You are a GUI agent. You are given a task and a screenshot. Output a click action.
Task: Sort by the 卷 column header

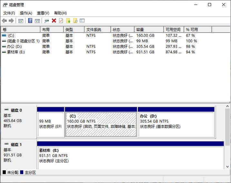21,30
